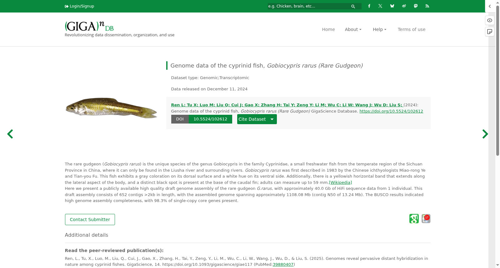500x268 pixels.
Task: Open the Cite Dataset dropdown
Action: [x=257, y=119]
